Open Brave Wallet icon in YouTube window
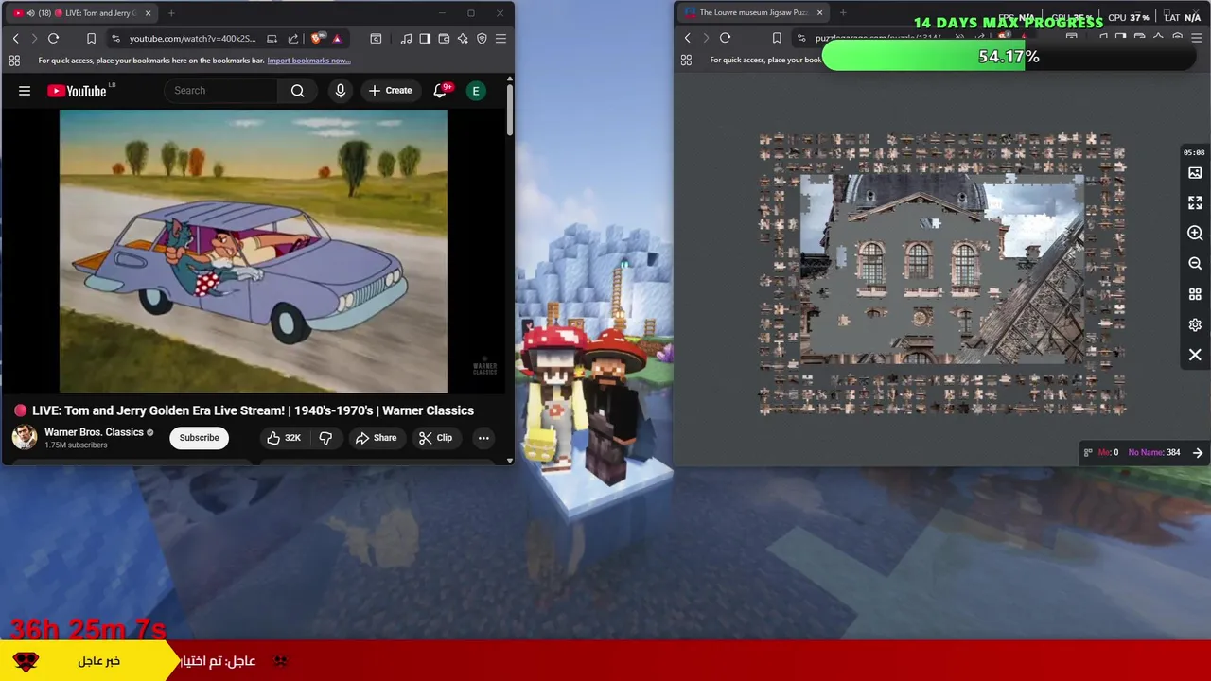Image resolution: width=1211 pixels, height=681 pixels. pos(444,39)
